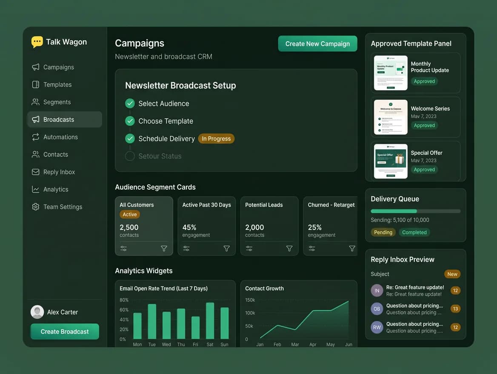This screenshot has height=374, width=497.
Task: Click the 13 unread count badge
Action: 455,309
